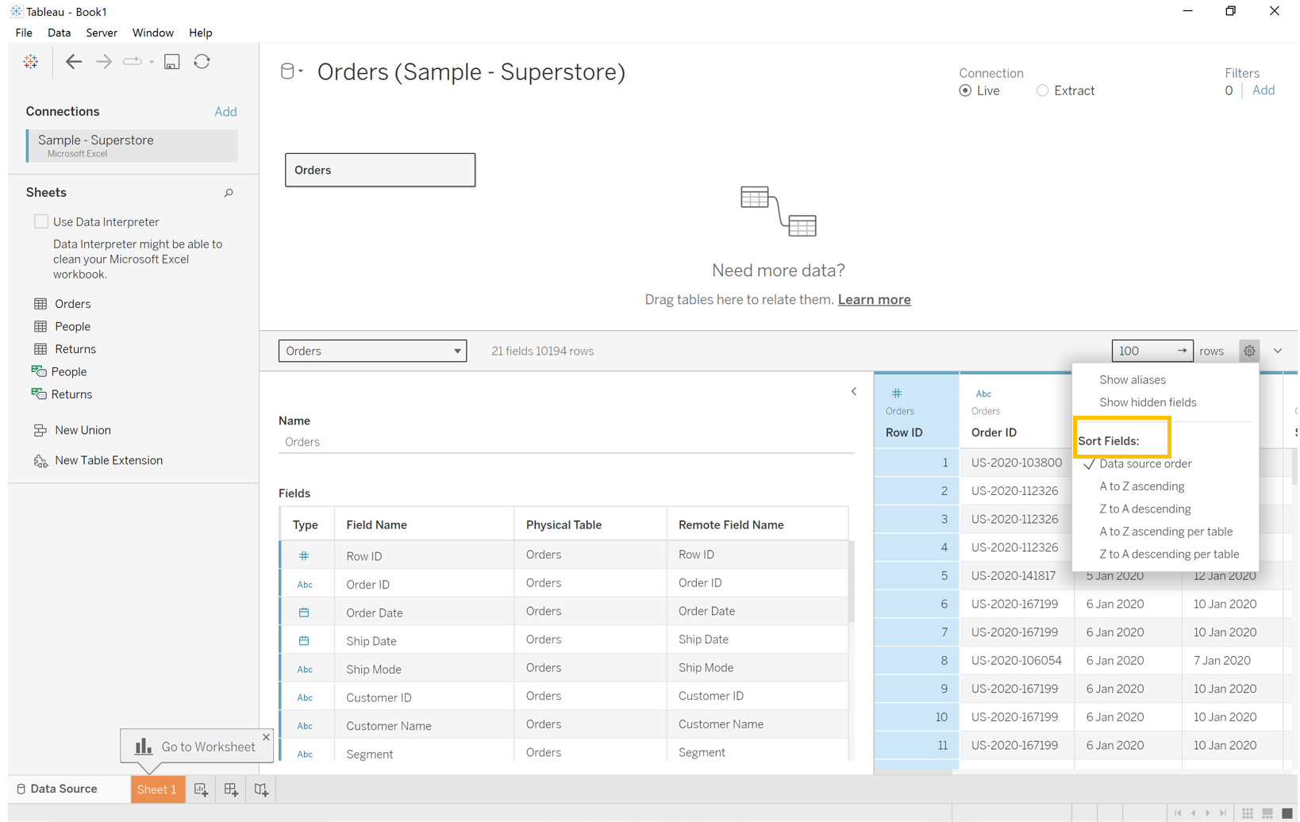The width and height of the screenshot is (1300, 822).
Task: Click inside the rows count input field
Action: point(1143,350)
